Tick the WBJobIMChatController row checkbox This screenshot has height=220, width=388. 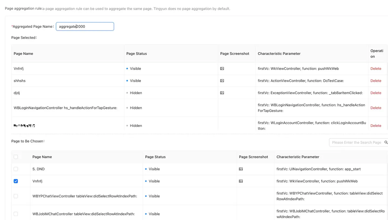[x=16, y=214]
